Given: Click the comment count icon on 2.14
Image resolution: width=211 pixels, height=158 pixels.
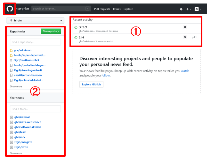Looking at the screenshot, I should tap(194, 37).
